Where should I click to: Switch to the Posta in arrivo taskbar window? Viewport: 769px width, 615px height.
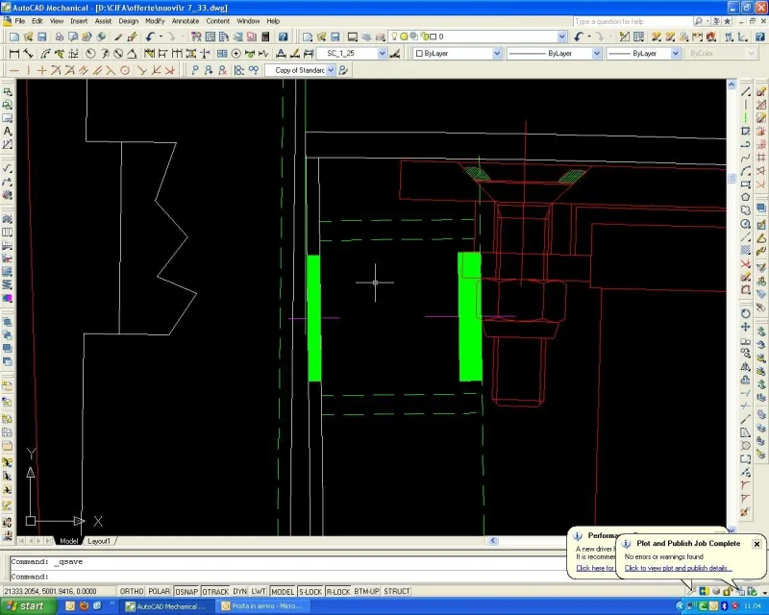262,606
